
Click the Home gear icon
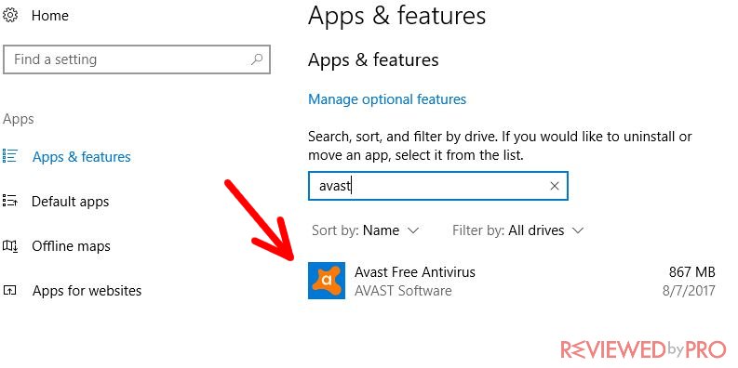(x=9, y=15)
